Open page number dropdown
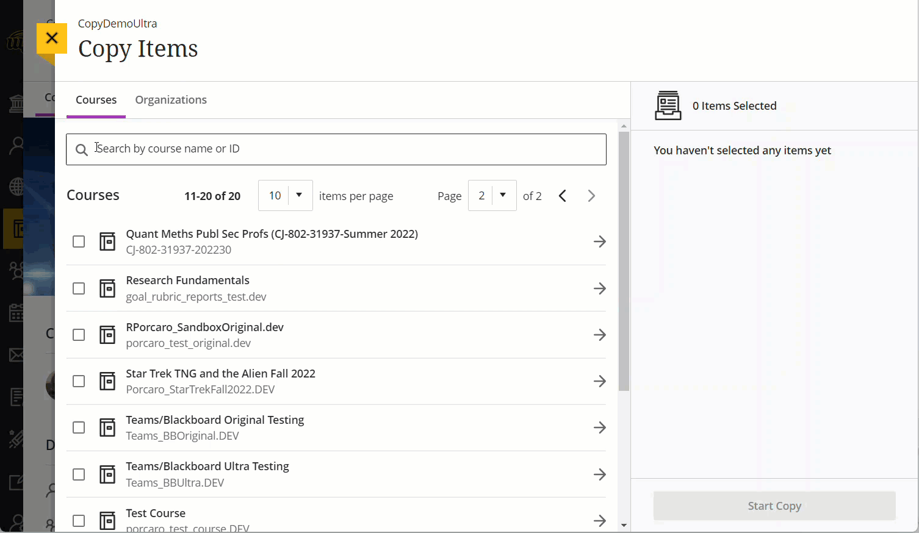This screenshot has width=919, height=533. [492, 196]
